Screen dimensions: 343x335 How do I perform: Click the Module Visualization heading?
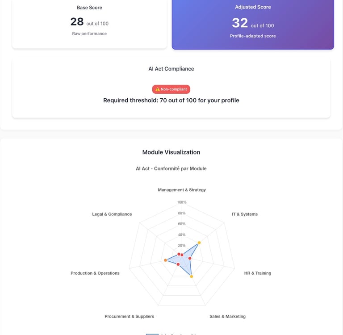pyautogui.click(x=171, y=152)
